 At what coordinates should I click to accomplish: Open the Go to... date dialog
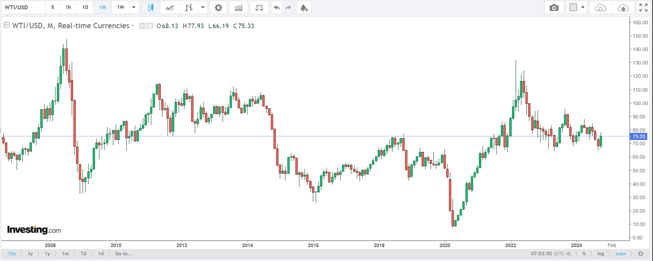pyautogui.click(x=124, y=254)
